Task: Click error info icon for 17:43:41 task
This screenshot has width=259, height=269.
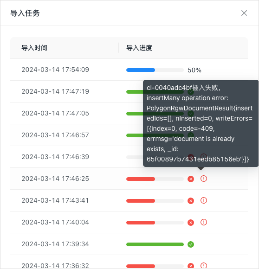Action: [x=204, y=200]
